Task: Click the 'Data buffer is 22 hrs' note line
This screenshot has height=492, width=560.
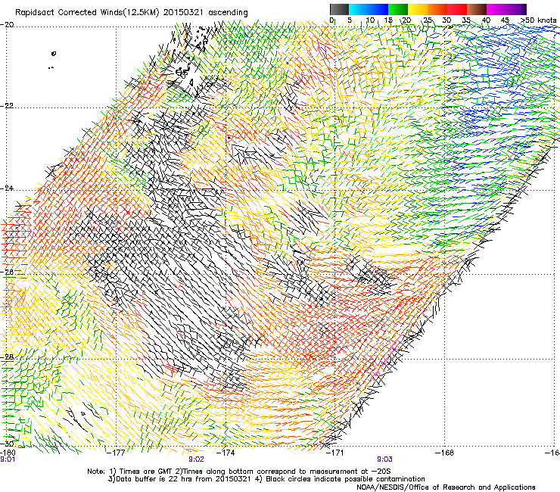Action: 266,479
